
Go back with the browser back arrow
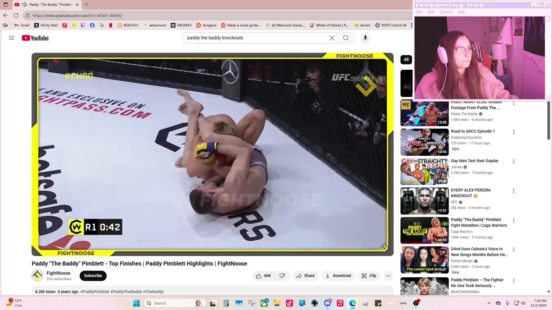point(6,15)
